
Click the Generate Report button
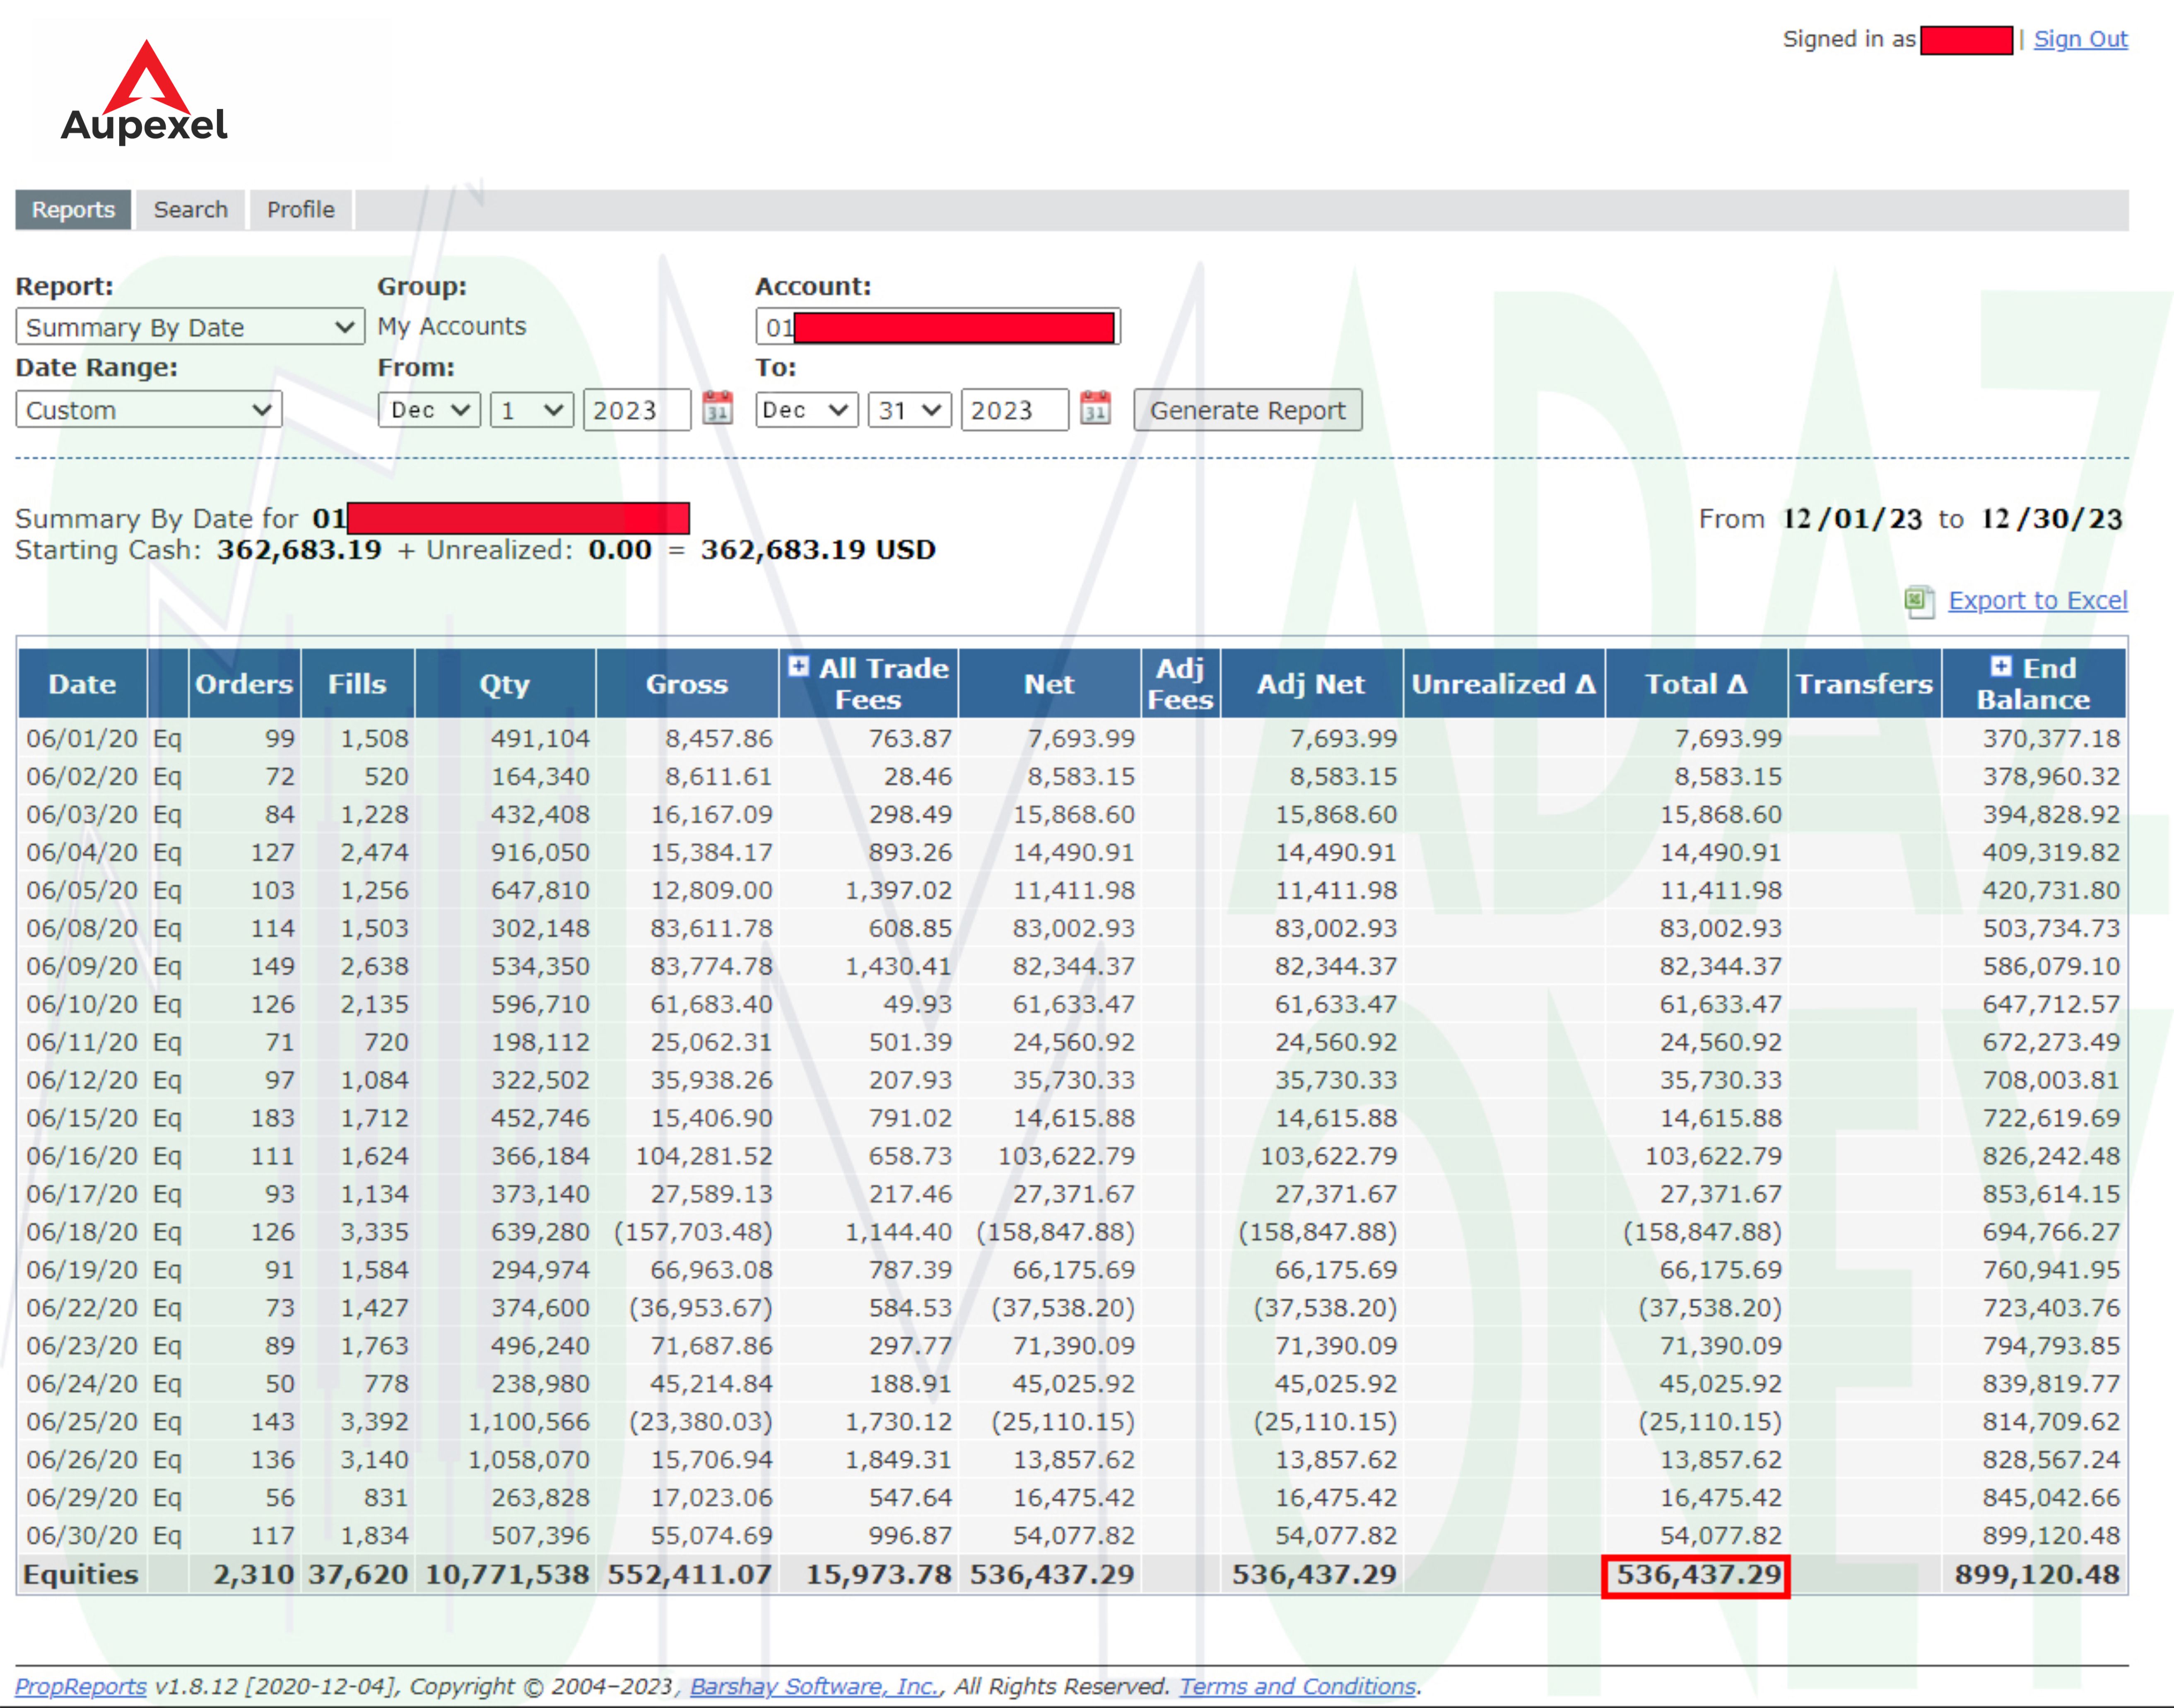pos(1248,410)
